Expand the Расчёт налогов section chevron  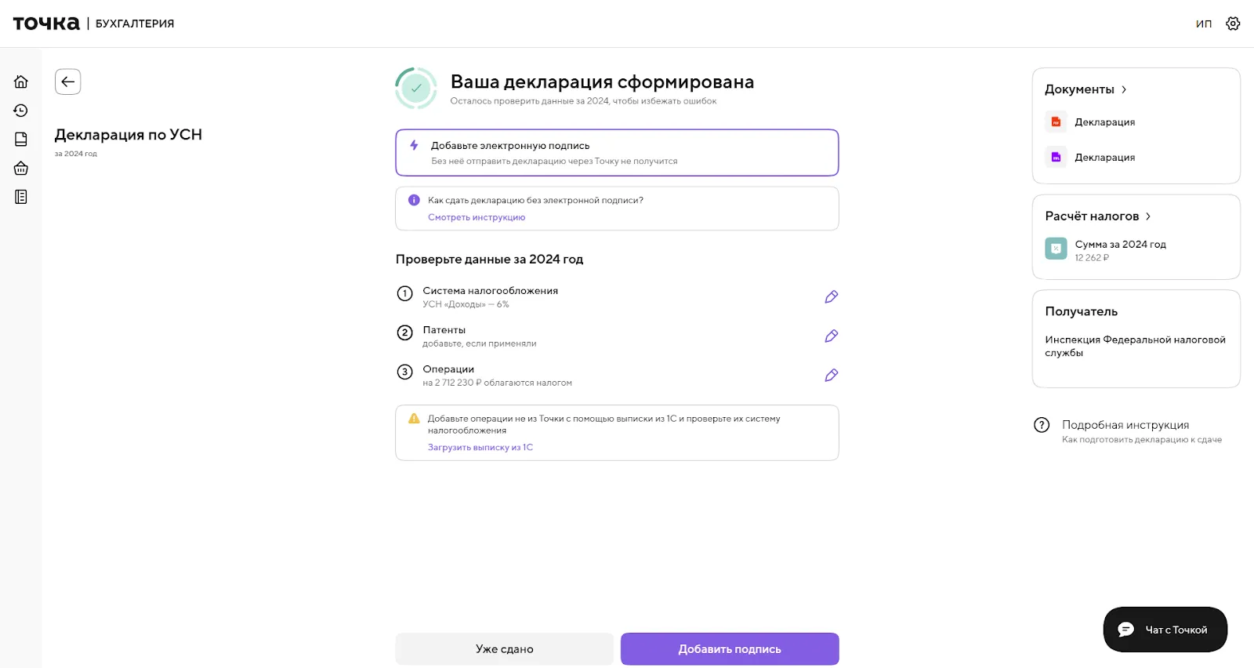pyautogui.click(x=1148, y=216)
